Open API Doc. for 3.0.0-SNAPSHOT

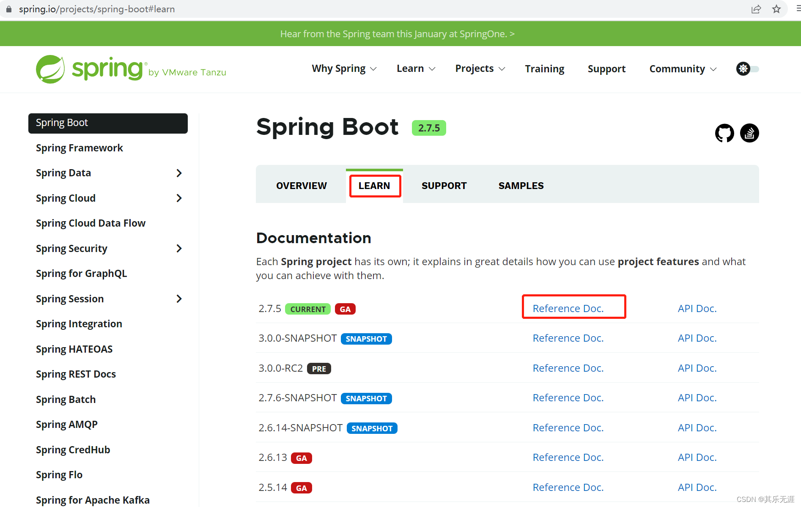(697, 338)
